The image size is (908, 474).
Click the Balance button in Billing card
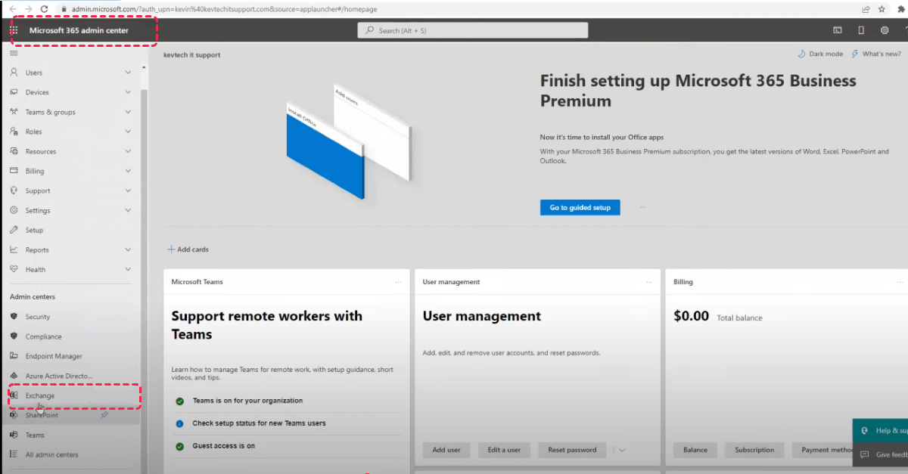click(x=695, y=450)
